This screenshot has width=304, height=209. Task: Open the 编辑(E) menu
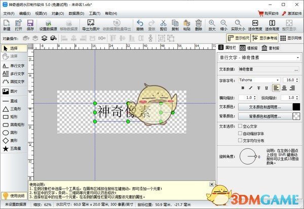click(25, 14)
